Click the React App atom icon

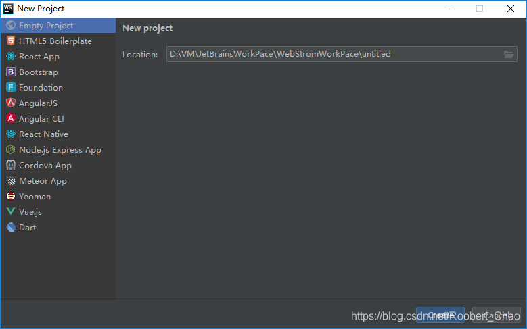pyautogui.click(x=11, y=56)
